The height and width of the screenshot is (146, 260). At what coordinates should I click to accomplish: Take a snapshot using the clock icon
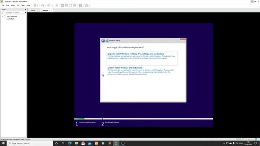48,5
